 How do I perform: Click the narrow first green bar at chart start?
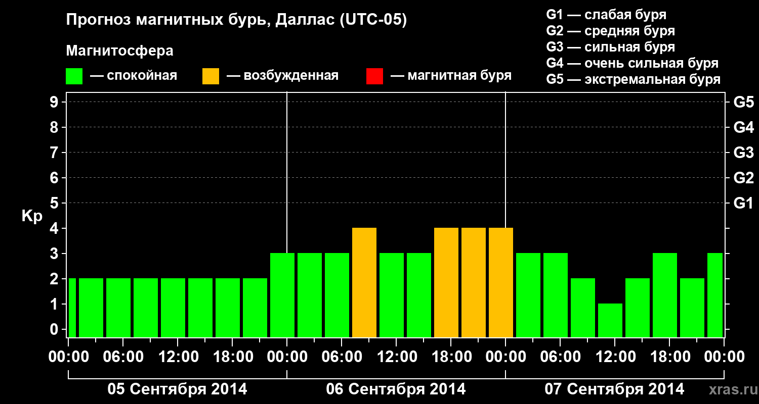pos(72,308)
